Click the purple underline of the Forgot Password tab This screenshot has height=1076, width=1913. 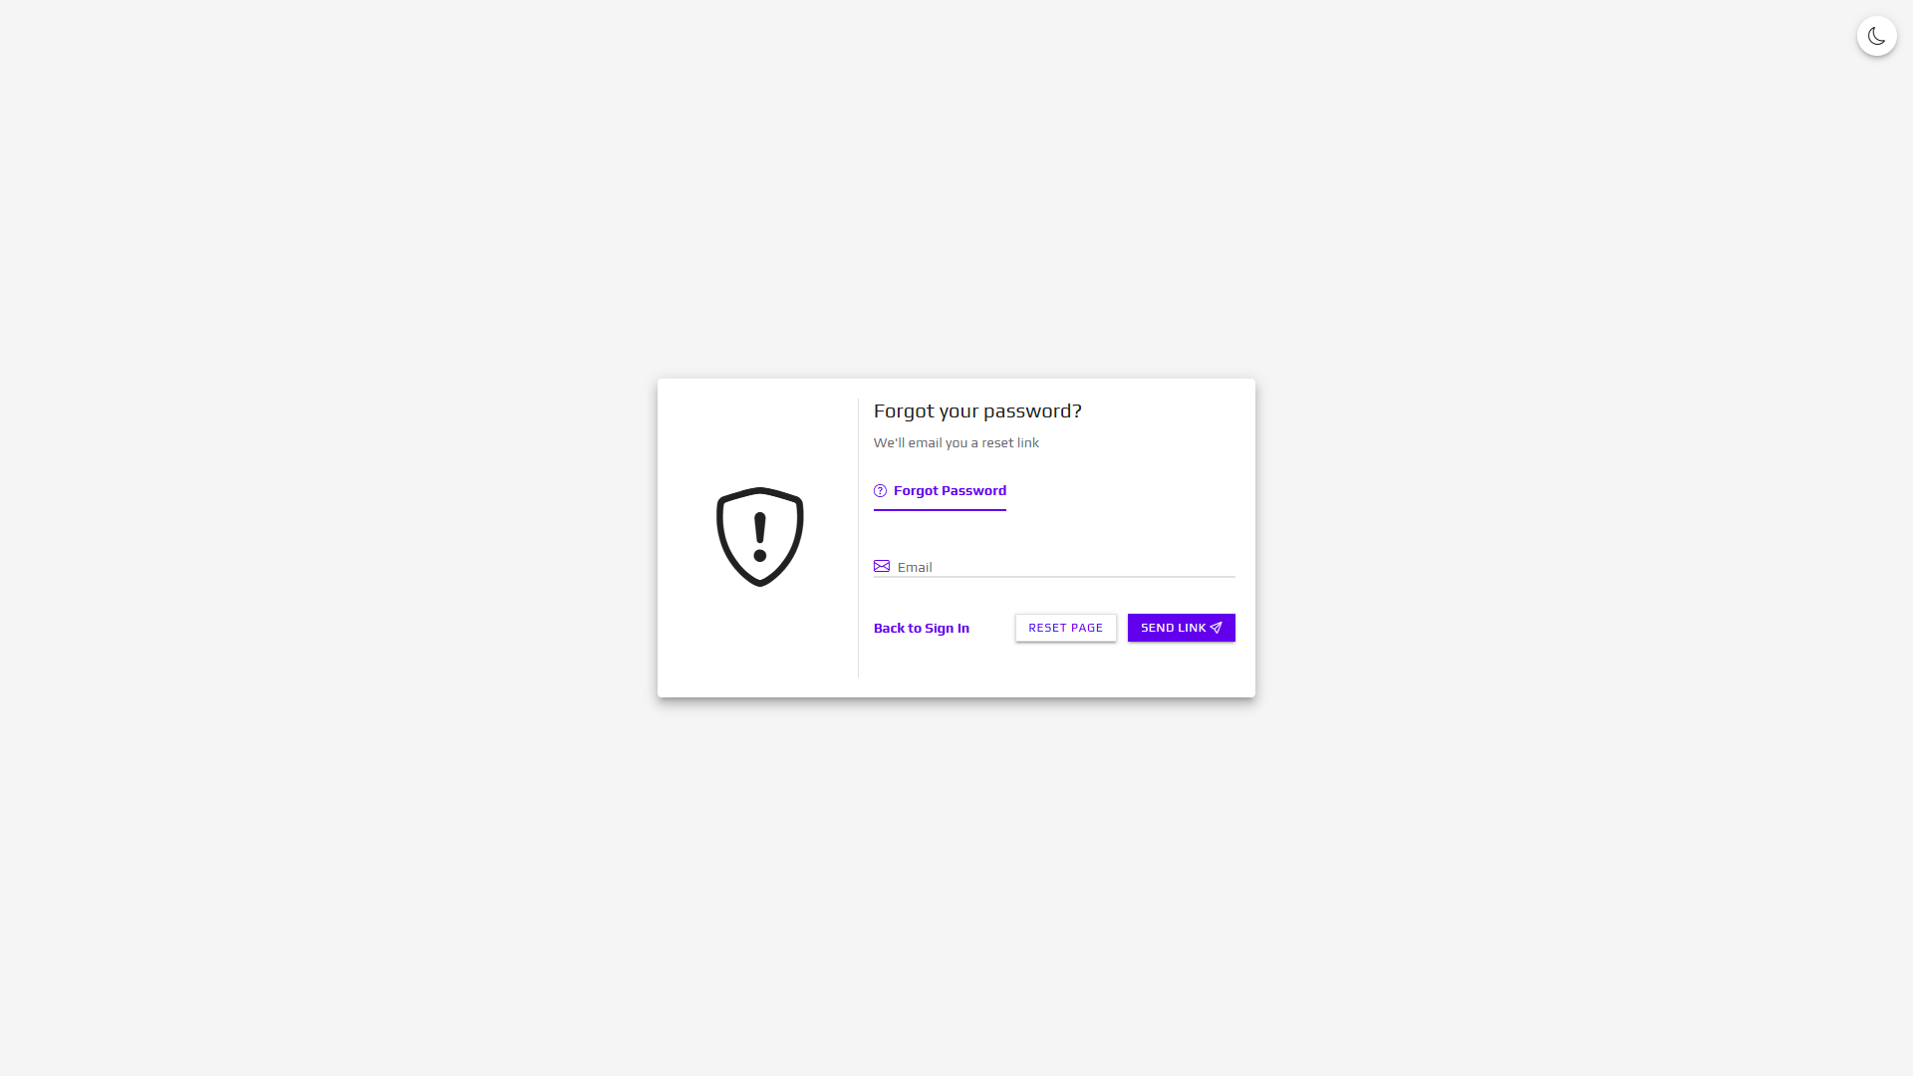[x=940, y=510]
